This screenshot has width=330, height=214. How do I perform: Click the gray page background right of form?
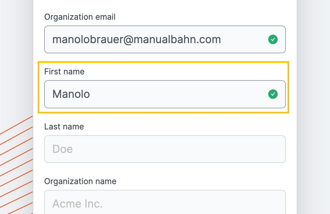point(314,105)
